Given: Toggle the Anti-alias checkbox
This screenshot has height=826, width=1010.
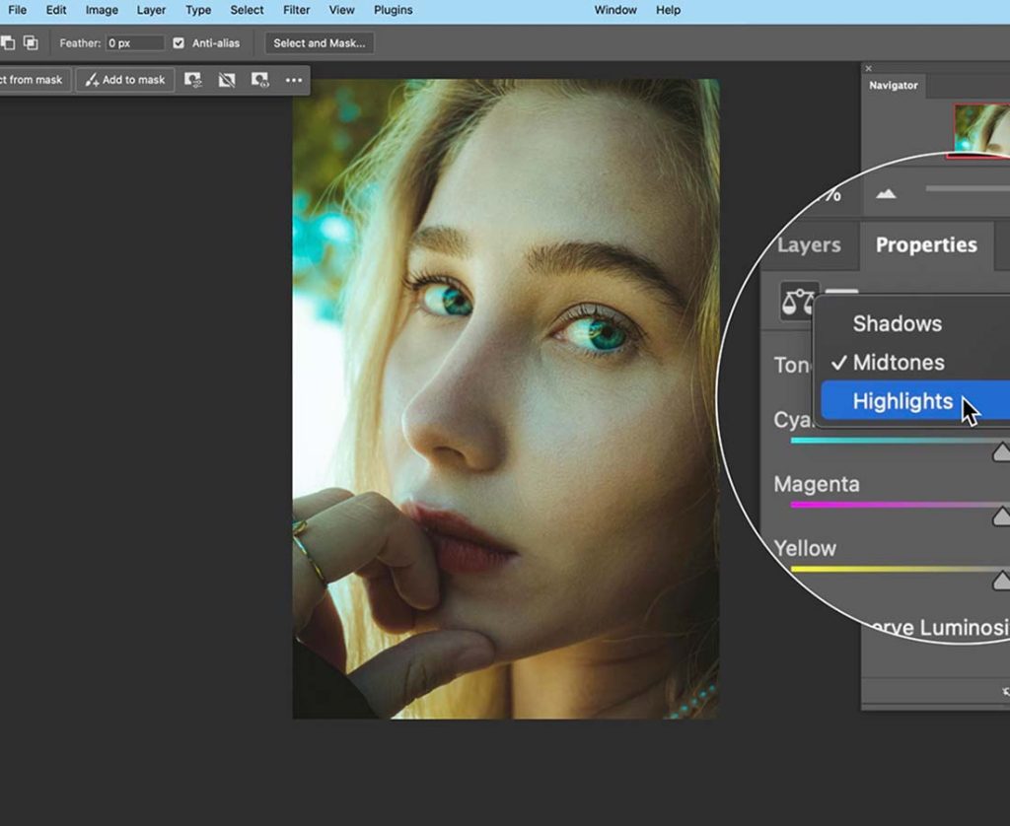Looking at the screenshot, I should [x=179, y=43].
